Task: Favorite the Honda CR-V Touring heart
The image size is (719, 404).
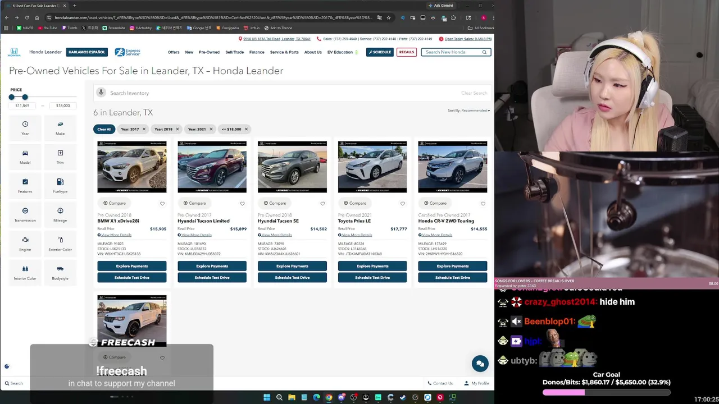Action: 483,204
